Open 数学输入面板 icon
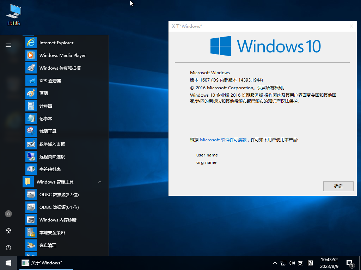This screenshot has height=270, width=361. click(x=31, y=144)
